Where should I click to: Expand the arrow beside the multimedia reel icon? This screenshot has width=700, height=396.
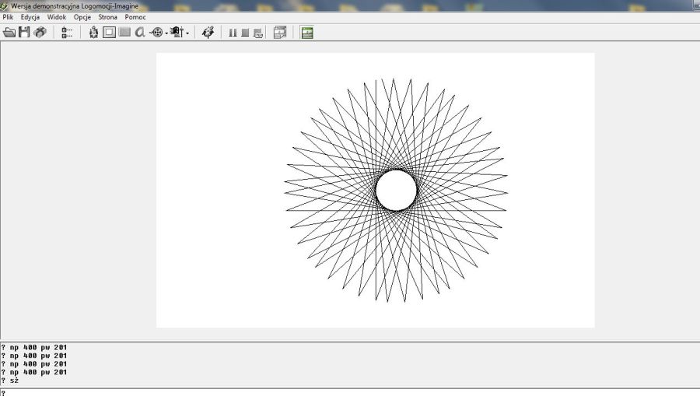[x=166, y=33]
